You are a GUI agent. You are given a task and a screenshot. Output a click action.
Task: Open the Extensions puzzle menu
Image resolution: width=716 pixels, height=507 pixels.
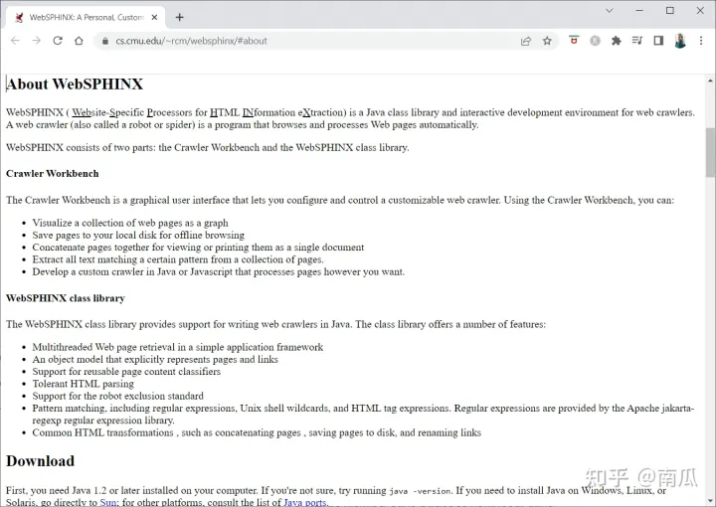click(616, 41)
